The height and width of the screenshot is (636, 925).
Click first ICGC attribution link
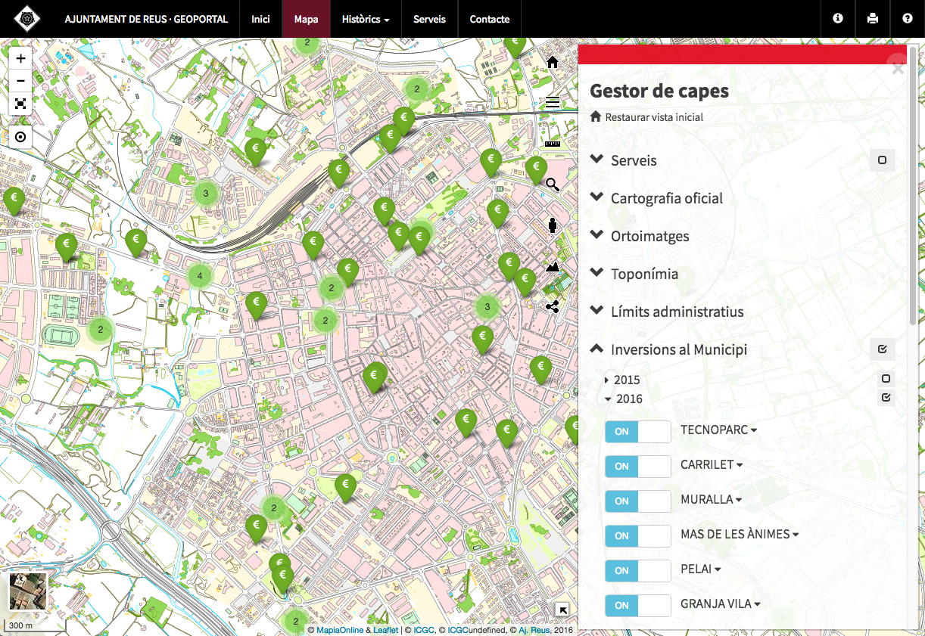[424, 629]
